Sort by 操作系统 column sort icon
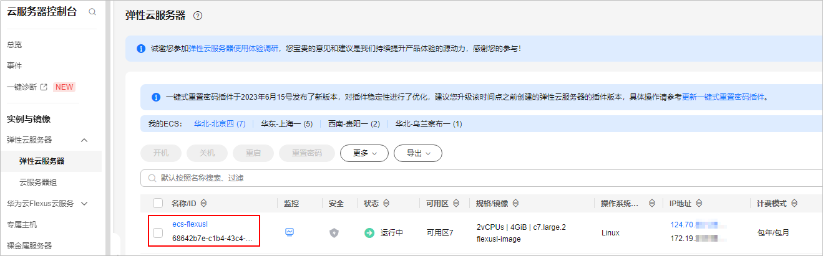 pyautogui.click(x=652, y=203)
